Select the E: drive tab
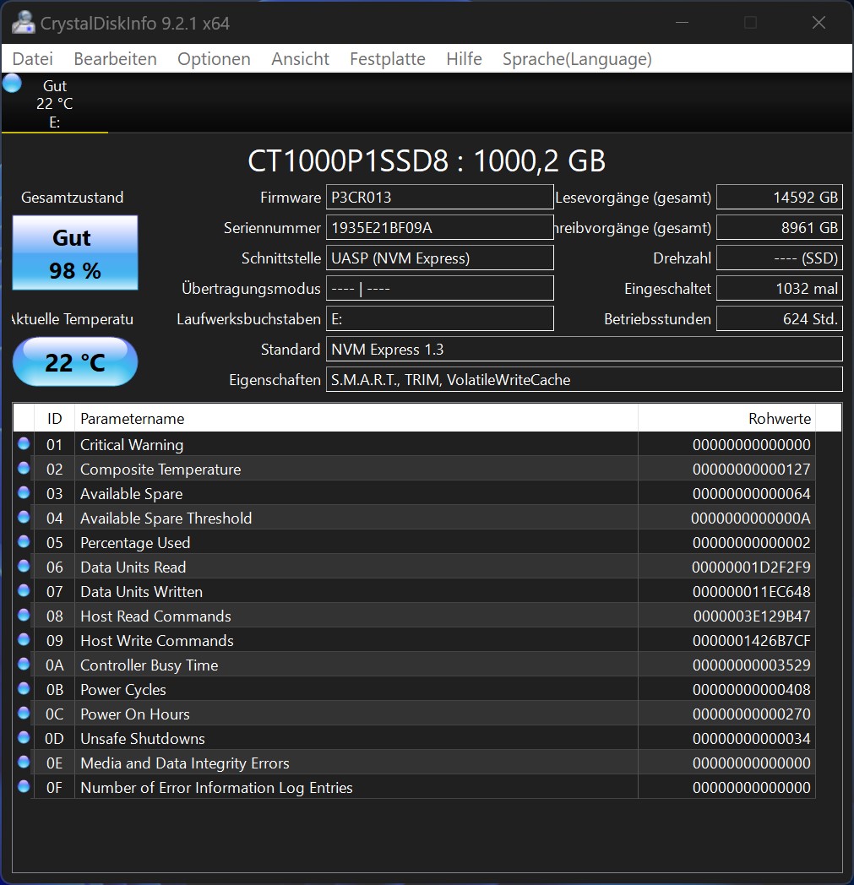The height and width of the screenshot is (885, 854). tap(55, 104)
